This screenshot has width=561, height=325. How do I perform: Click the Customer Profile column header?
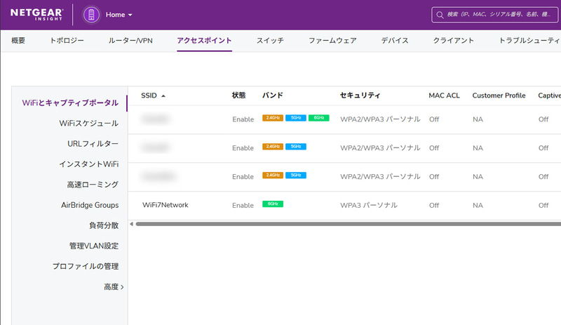[499, 95]
